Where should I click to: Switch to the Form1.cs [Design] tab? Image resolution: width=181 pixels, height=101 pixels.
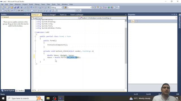click(77, 15)
